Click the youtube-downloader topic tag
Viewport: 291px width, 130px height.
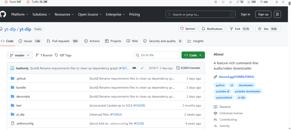coord(248,91)
